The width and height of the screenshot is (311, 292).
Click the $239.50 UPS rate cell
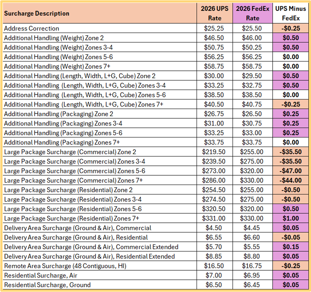[x=215, y=161]
